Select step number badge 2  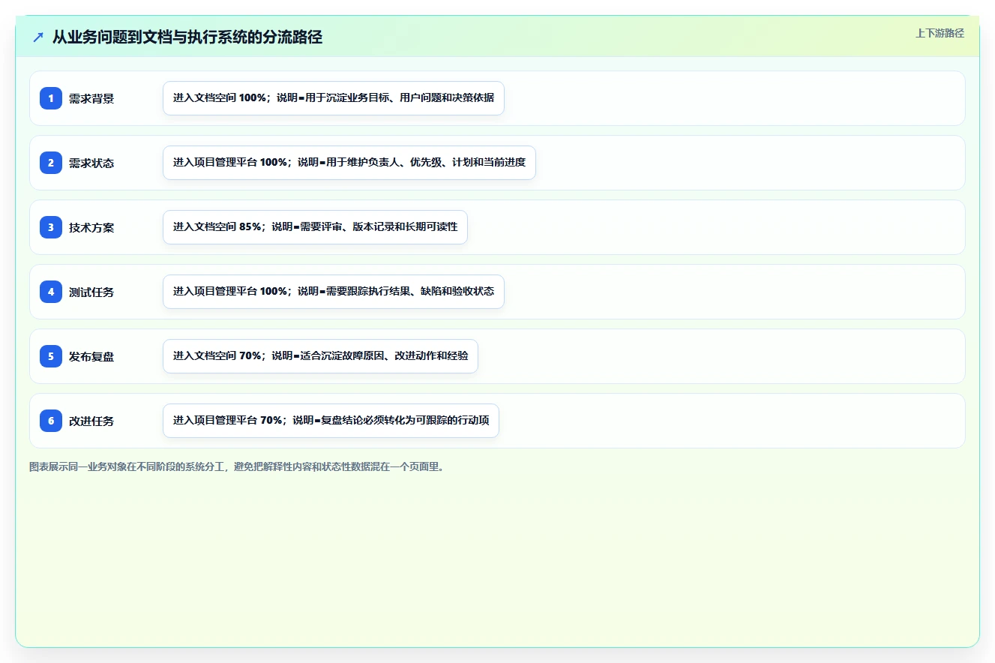click(x=51, y=163)
